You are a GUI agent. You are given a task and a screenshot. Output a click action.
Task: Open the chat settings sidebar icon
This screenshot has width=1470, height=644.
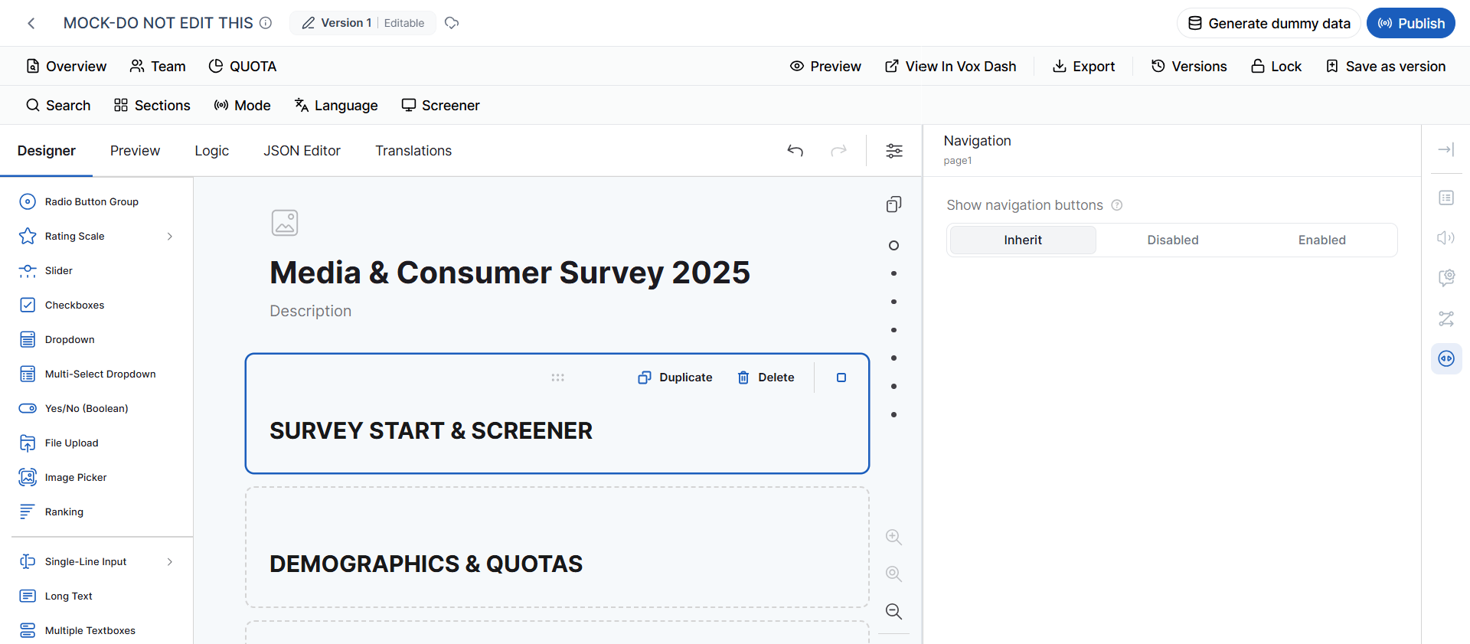pos(1446,278)
